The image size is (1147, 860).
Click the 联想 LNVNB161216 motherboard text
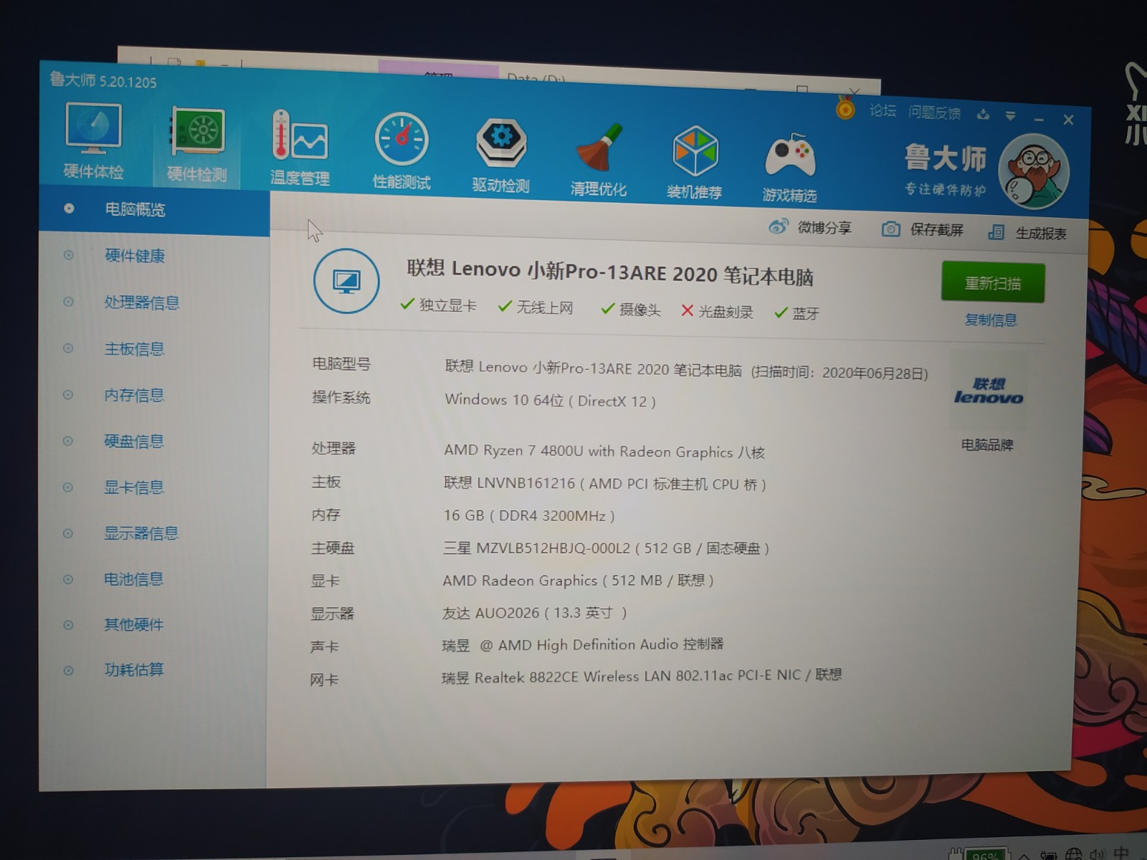click(x=605, y=484)
